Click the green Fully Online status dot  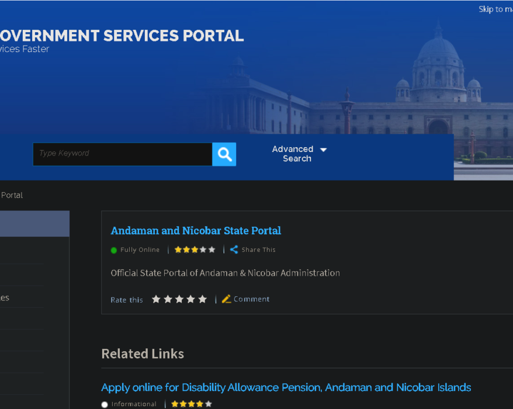pyautogui.click(x=114, y=250)
